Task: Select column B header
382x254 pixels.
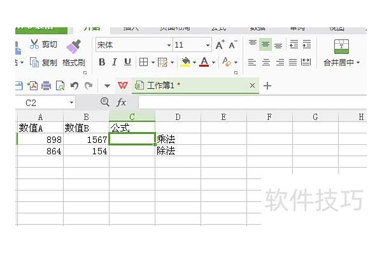Action: (86, 117)
